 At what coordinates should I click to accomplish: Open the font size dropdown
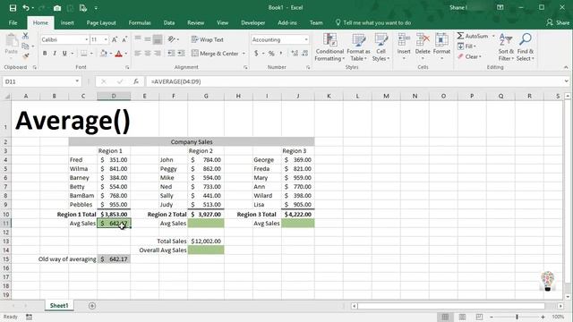[106, 39]
